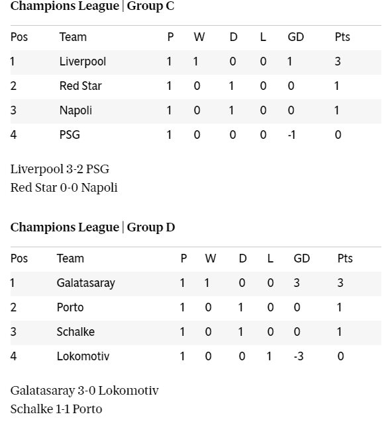Click the Pos column header in Group D
This screenshot has width=388, height=435.
click(19, 258)
